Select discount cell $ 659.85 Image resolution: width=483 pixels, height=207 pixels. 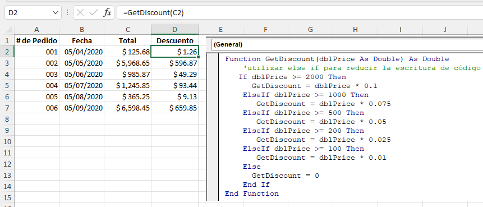click(174, 108)
